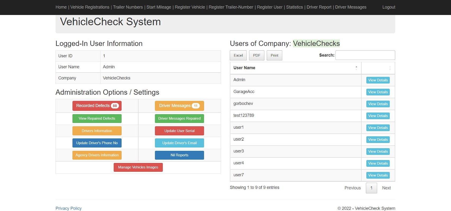View Details for user4
The width and height of the screenshot is (451, 211).
378,164
